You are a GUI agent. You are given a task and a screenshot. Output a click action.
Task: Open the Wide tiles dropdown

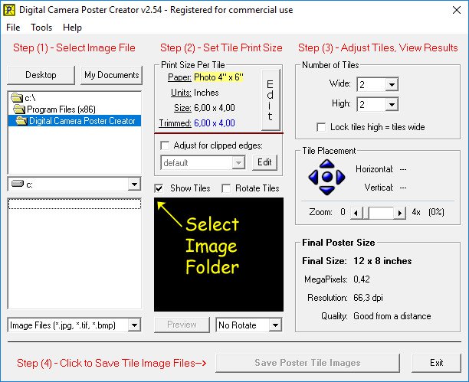392,84
